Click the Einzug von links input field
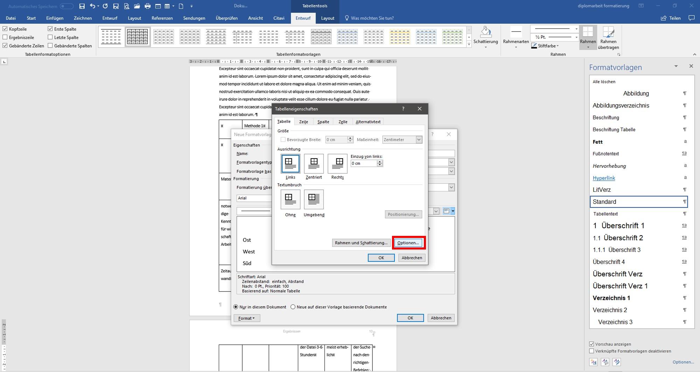The width and height of the screenshot is (700, 372). pyautogui.click(x=364, y=163)
